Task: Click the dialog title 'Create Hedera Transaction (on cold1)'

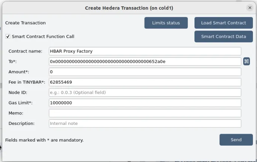Action: pos(129,8)
